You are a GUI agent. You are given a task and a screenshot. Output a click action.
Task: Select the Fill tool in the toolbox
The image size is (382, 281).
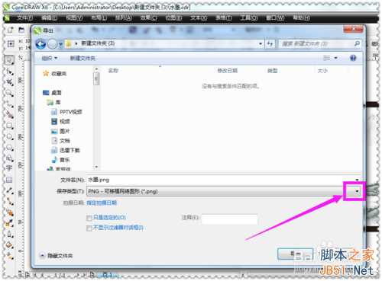9,245
